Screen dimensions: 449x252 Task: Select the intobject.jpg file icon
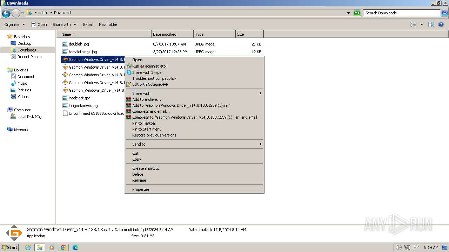[x=65, y=98]
